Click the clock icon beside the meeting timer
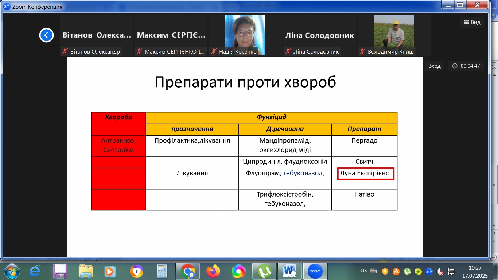 [455, 66]
